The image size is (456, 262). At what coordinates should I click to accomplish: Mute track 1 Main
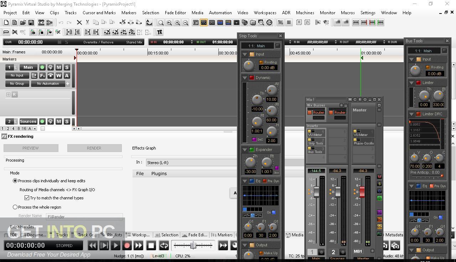point(59,67)
